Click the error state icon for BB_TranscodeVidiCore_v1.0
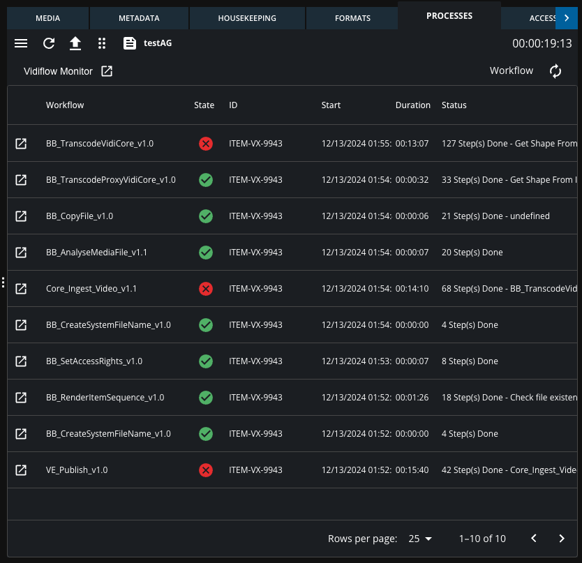Image resolution: width=582 pixels, height=563 pixels. coord(205,143)
